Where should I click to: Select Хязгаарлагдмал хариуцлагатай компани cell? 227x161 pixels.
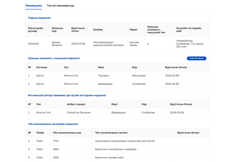pos(108,44)
